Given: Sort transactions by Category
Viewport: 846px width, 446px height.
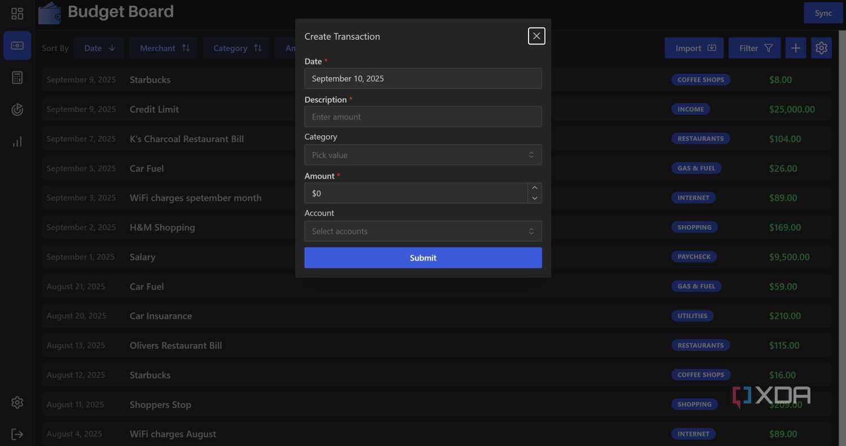Looking at the screenshot, I should click(237, 48).
